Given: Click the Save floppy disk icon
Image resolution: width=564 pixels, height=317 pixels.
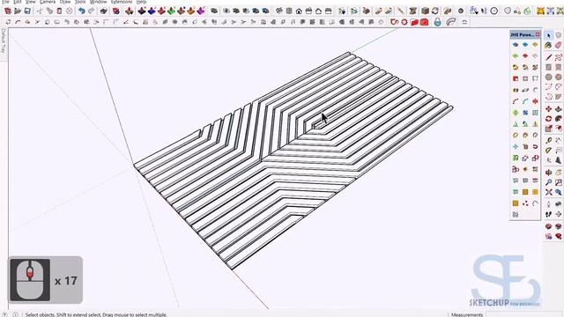Looking at the screenshot, I should (x=27, y=11).
